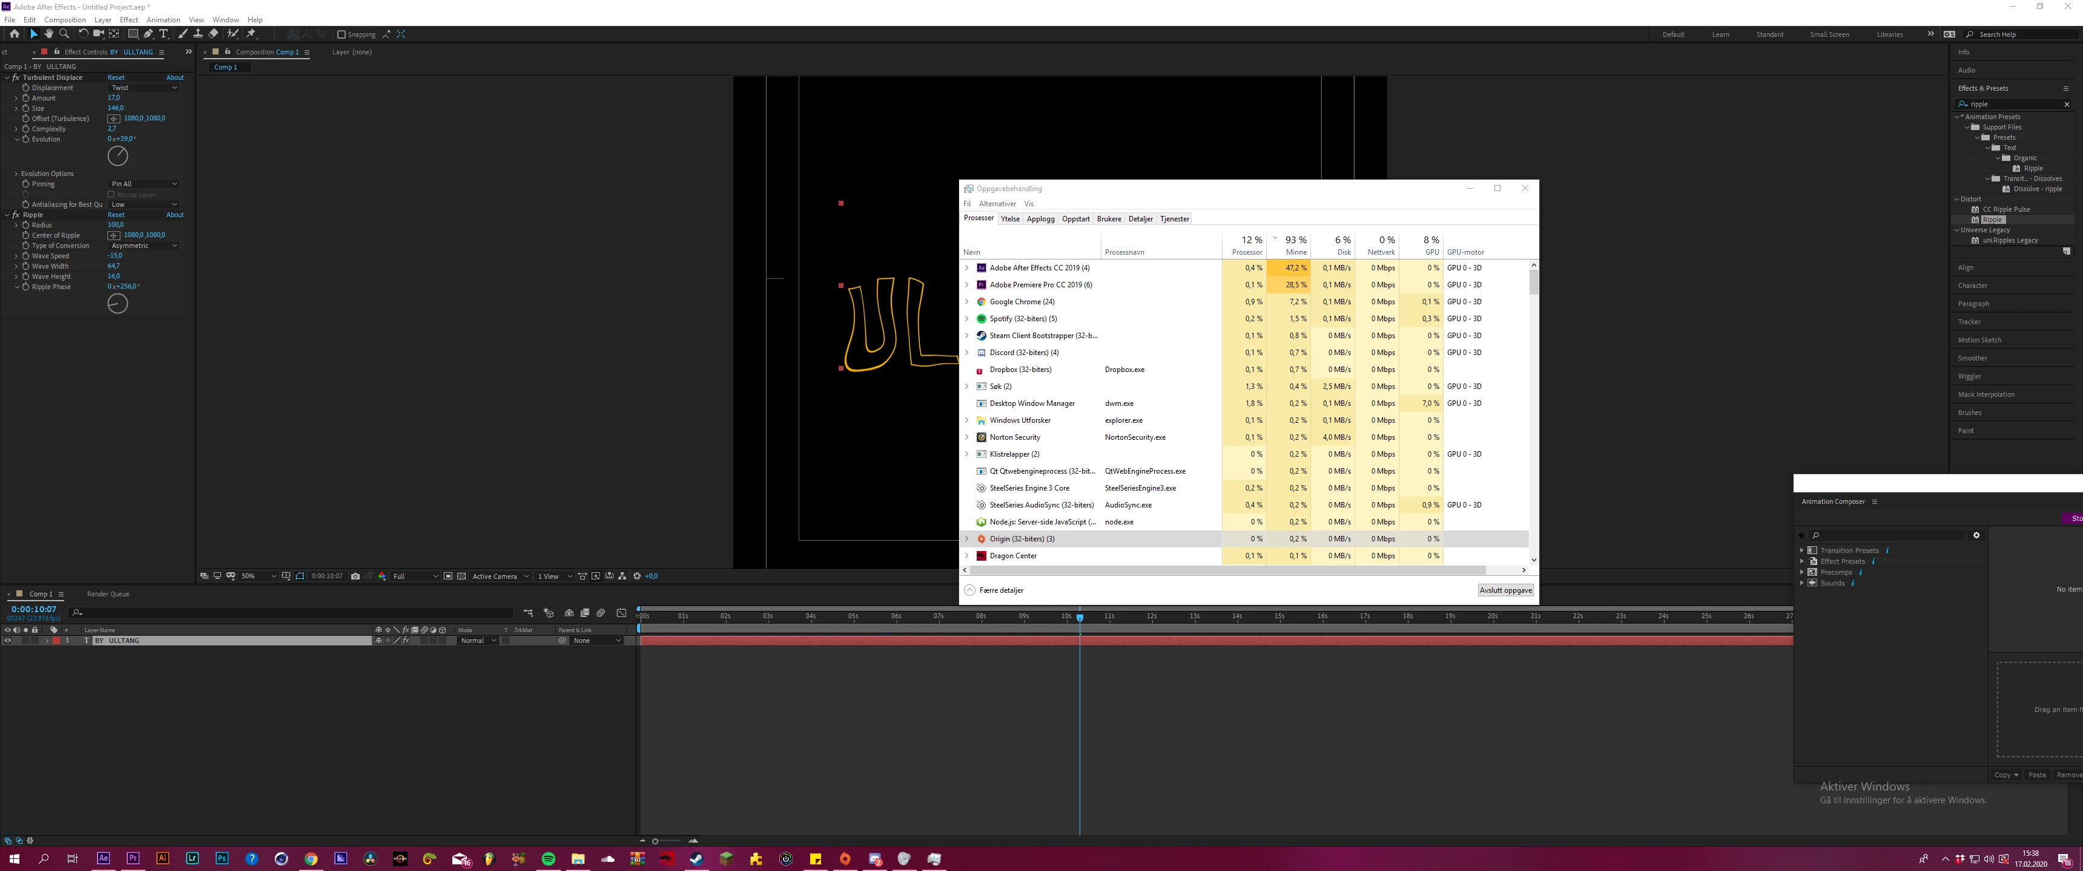Viewport: 2083px width, 871px height.
Task: Pick the Hand tool
Action: tap(48, 34)
